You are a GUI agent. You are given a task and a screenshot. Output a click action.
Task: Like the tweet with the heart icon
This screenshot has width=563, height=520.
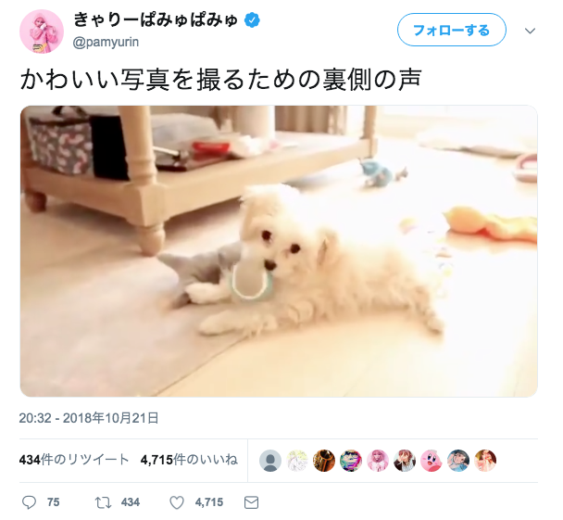[x=177, y=502]
